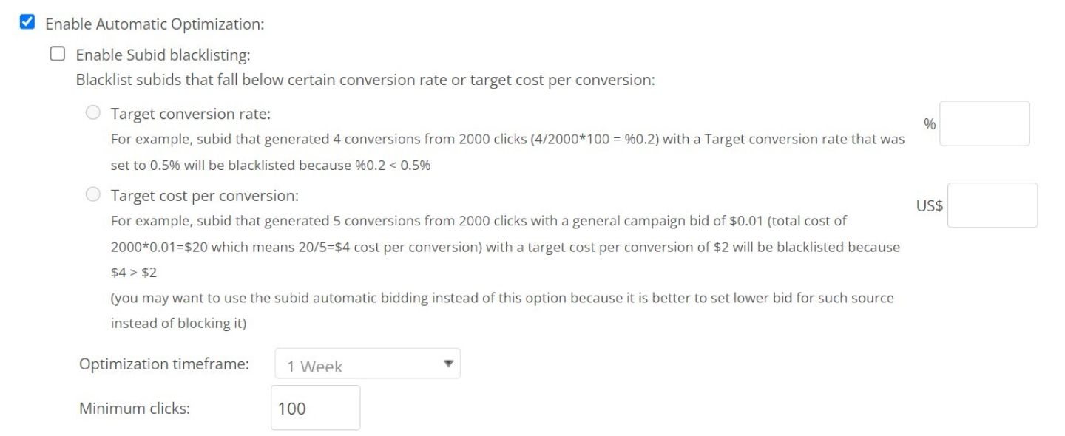Activate the conversion rate blacklisting method
This screenshot has height=436, width=1065.
93,112
